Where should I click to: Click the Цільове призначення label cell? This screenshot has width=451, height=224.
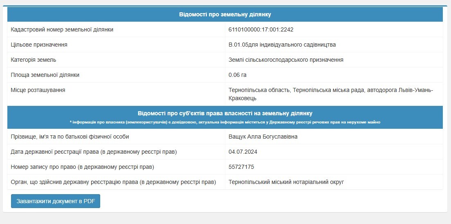click(116, 45)
